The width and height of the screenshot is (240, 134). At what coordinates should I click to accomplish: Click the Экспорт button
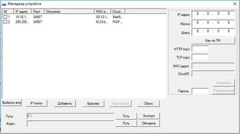coord(149,116)
